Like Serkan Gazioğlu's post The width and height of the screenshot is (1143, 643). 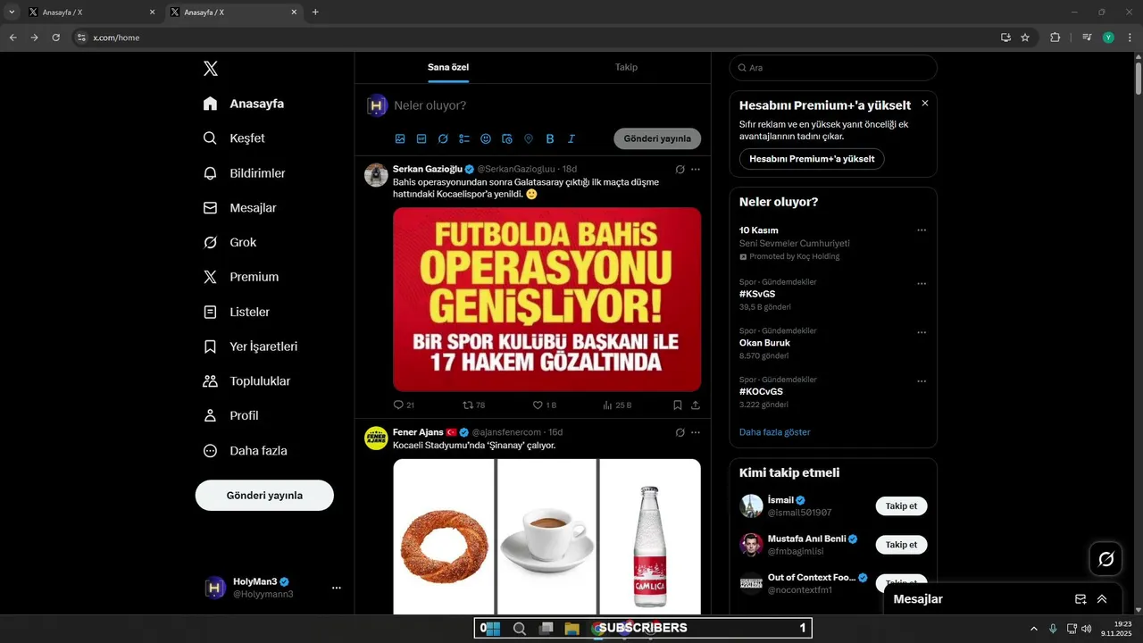(544, 405)
